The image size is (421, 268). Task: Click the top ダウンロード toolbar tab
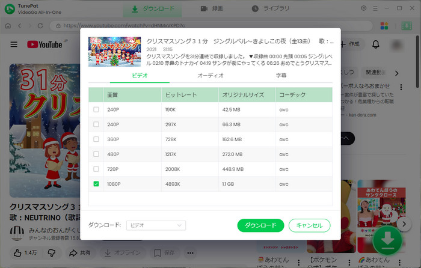154,9
